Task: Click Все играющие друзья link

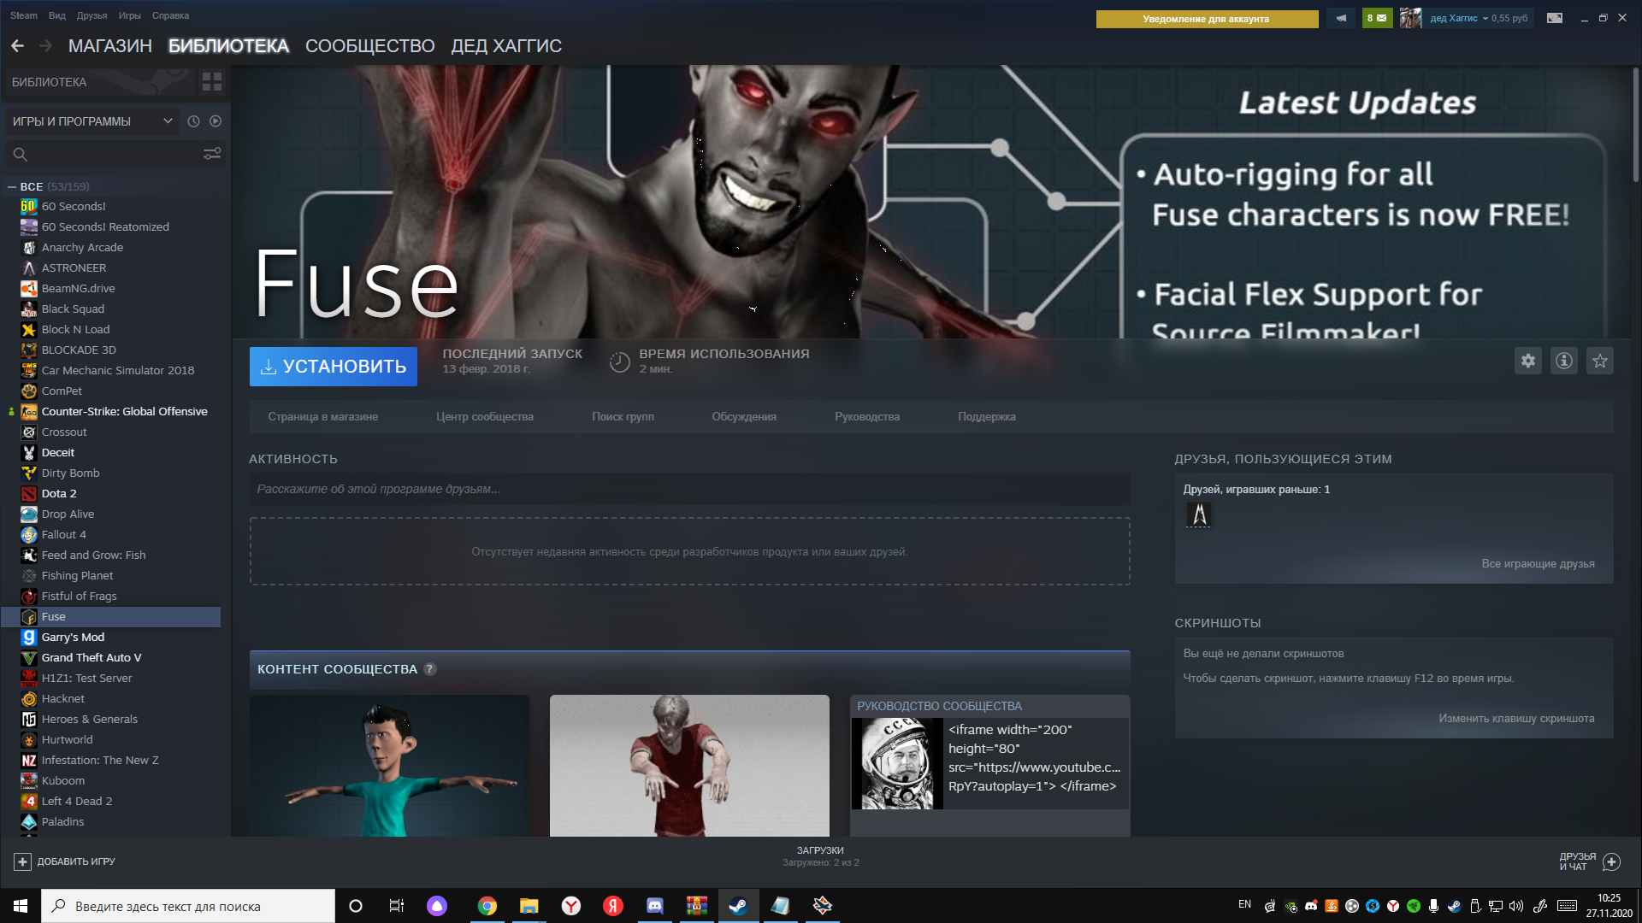Action: (1538, 564)
